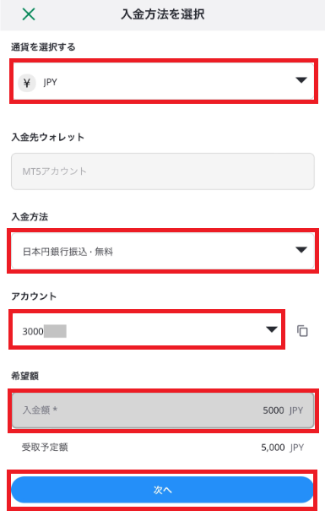325x516 pixels.
Task: Click the 受取予定額 label text
Action: tap(45, 448)
